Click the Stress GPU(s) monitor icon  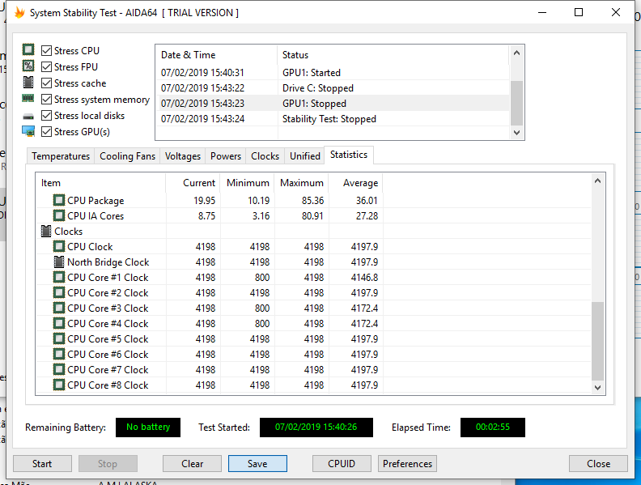pyautogui.click(x=28, y=131)
